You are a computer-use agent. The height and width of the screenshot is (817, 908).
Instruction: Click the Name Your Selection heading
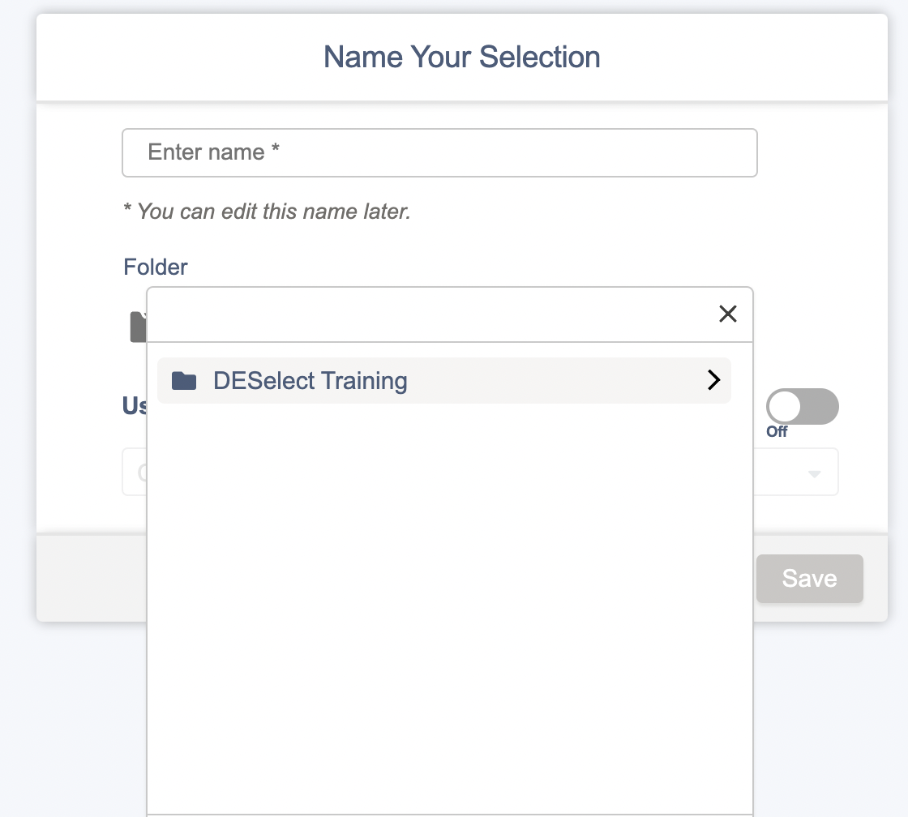[x=461, y=58]
